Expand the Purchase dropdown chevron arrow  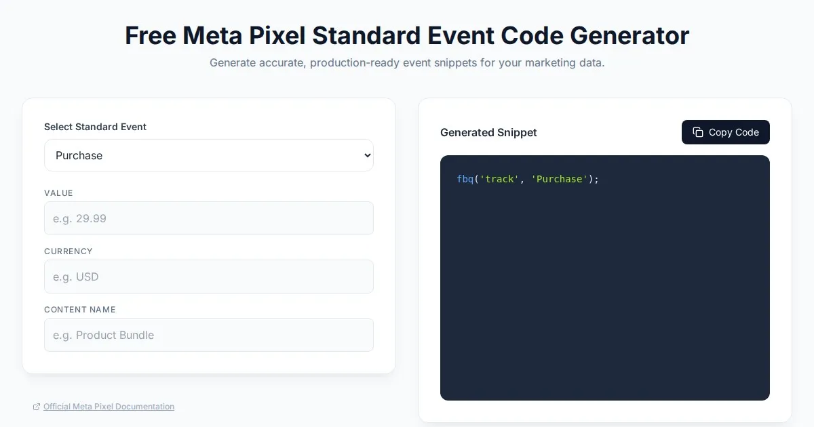coord(367,155)
